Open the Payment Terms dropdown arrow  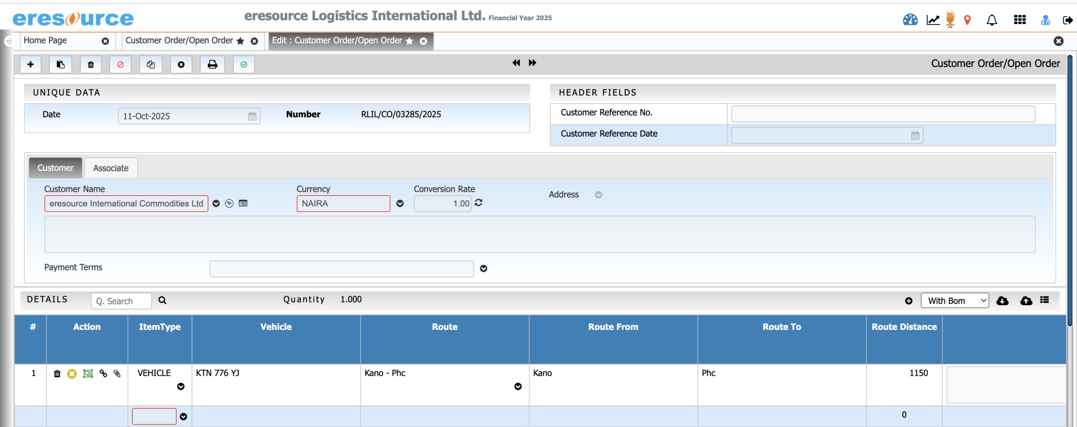(x=483, y=268)
